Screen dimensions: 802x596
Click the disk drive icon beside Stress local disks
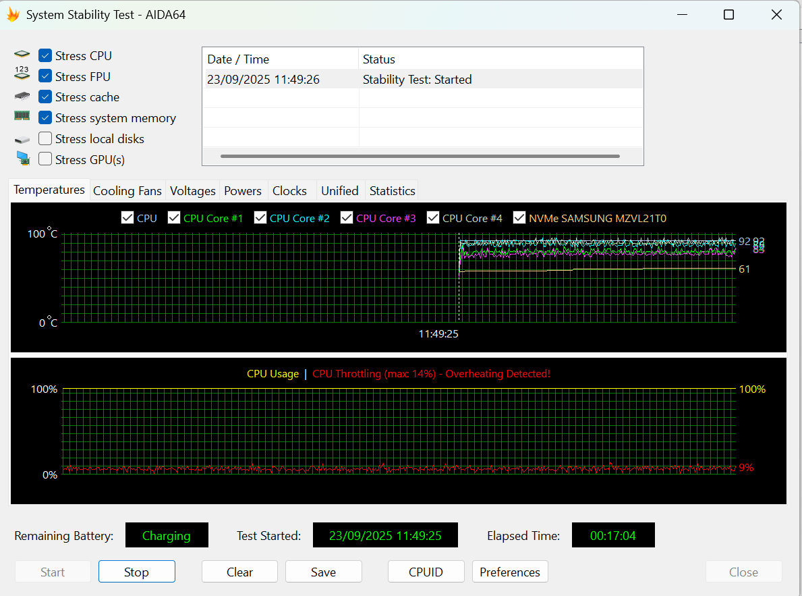[x=22, y=139]
